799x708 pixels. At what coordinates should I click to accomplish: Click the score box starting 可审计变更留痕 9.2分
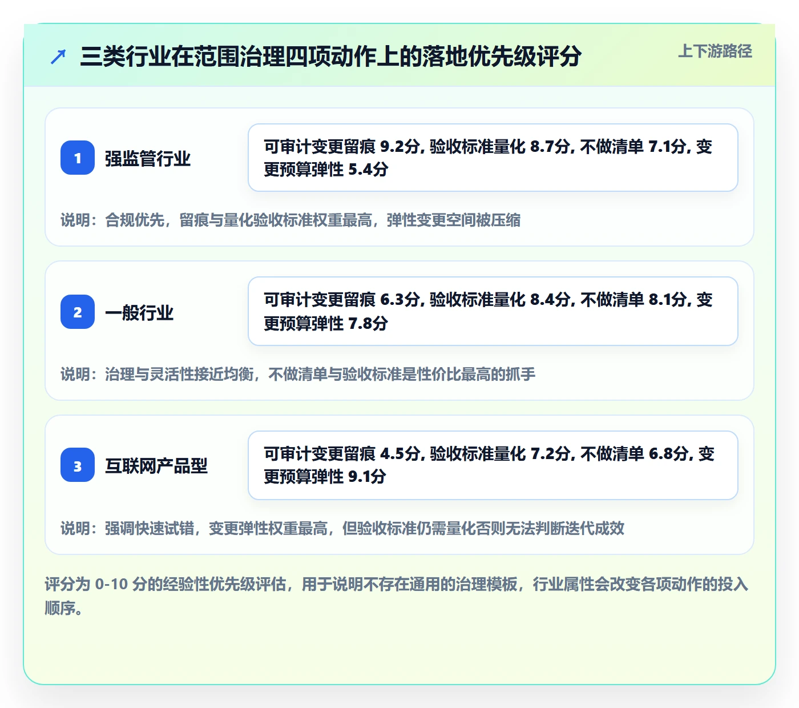tap(493, 158)
